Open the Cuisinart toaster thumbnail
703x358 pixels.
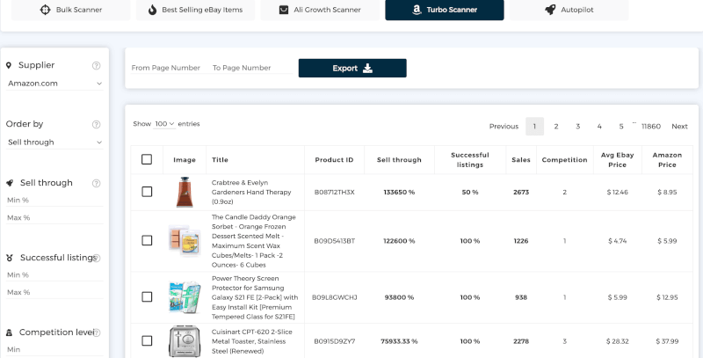coord(185,341)
